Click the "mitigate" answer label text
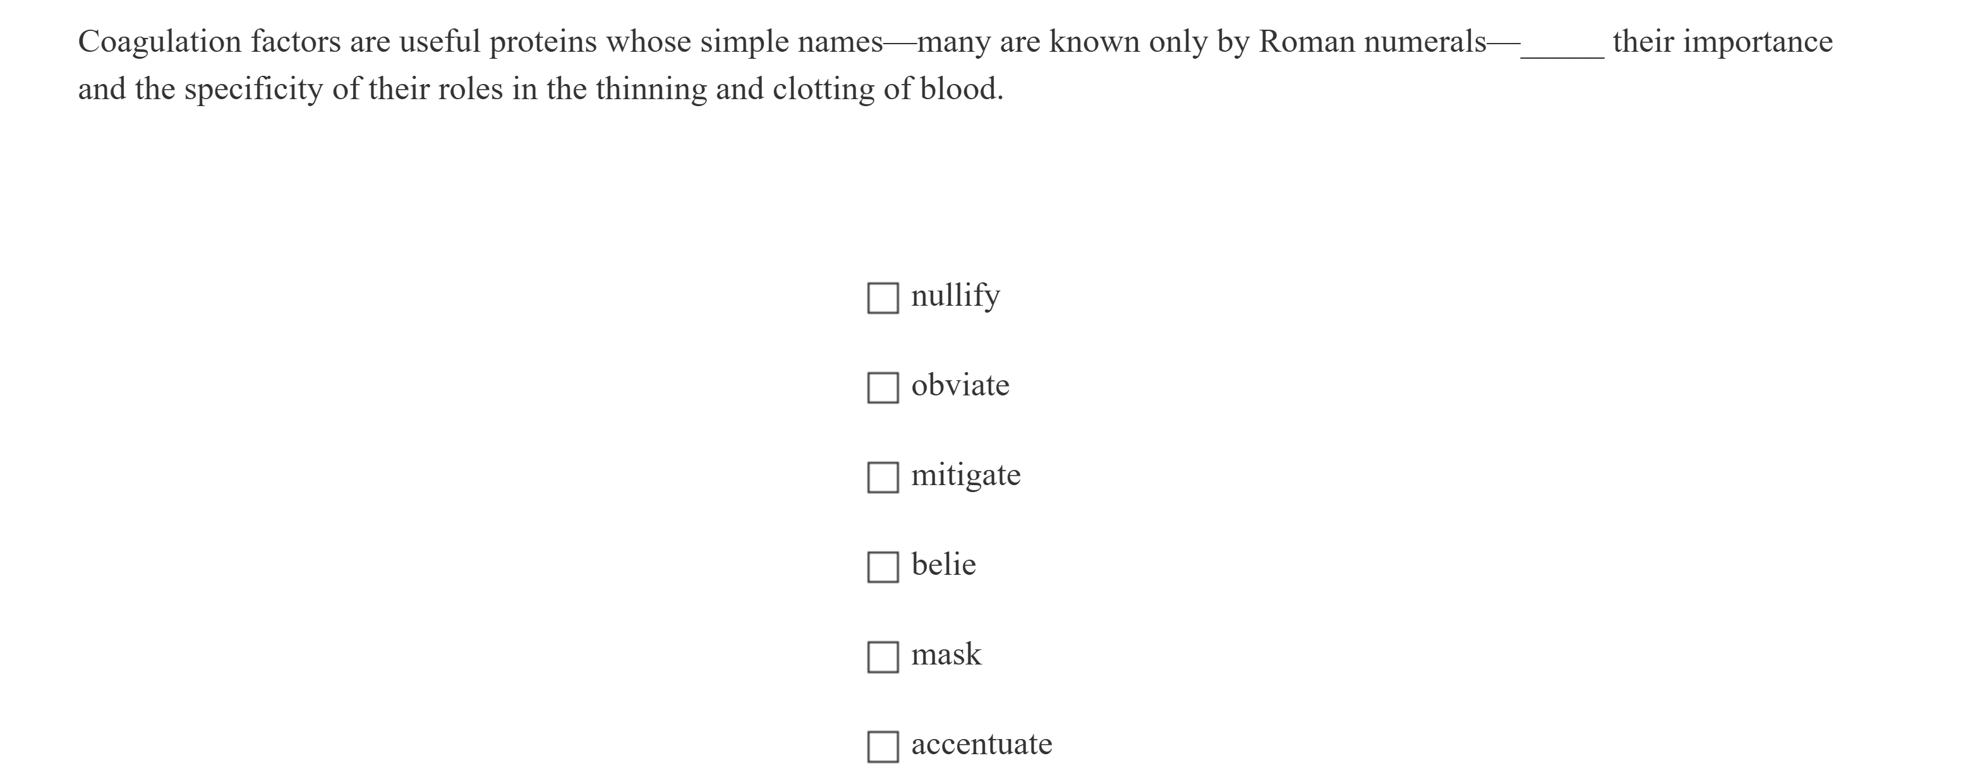Viewport: 1963px width, 782px height. click(965, 476)
